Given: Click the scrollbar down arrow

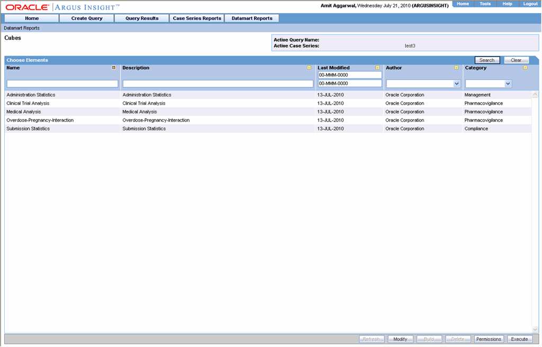Looking at the screenshot, I should [x=535, y=330].
